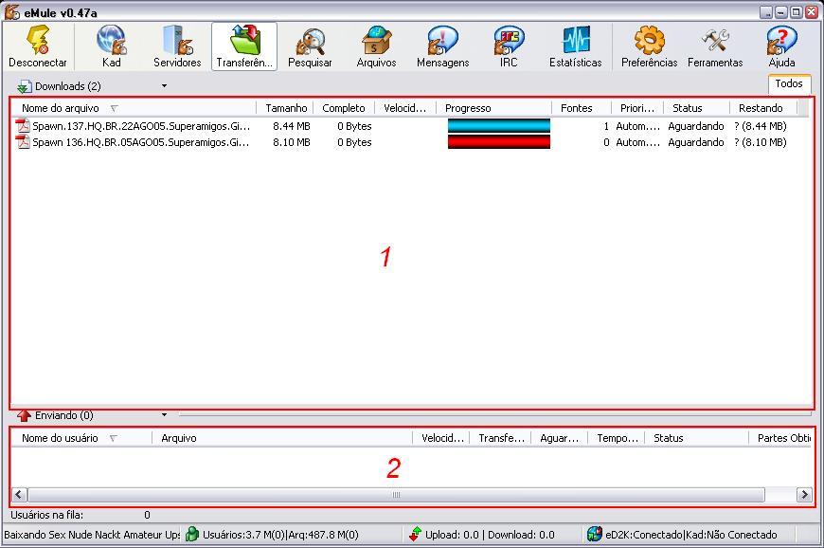Click the Desconectar lightning icon
Screen dimensions: 824x548
pyautogui.click(x=38, y=40)
